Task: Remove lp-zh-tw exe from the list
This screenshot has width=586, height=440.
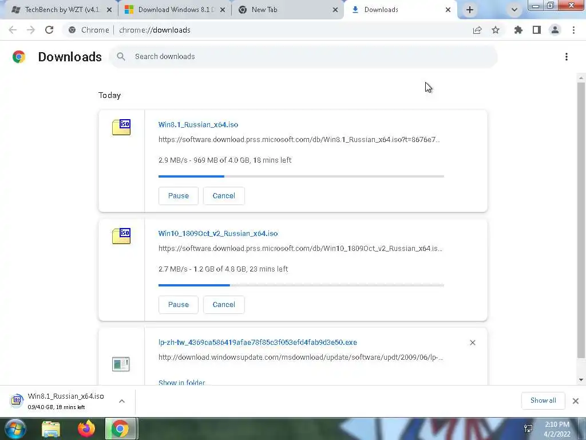Action: pos(472,343)
